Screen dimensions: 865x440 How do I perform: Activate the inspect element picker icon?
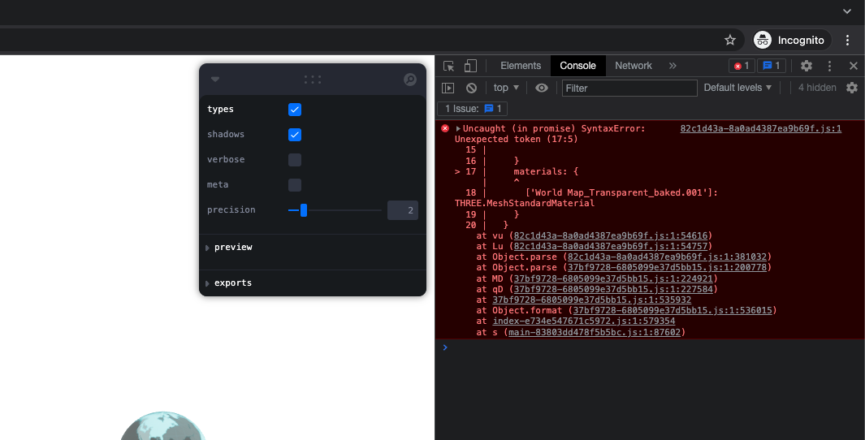click(x=448, y=67)
